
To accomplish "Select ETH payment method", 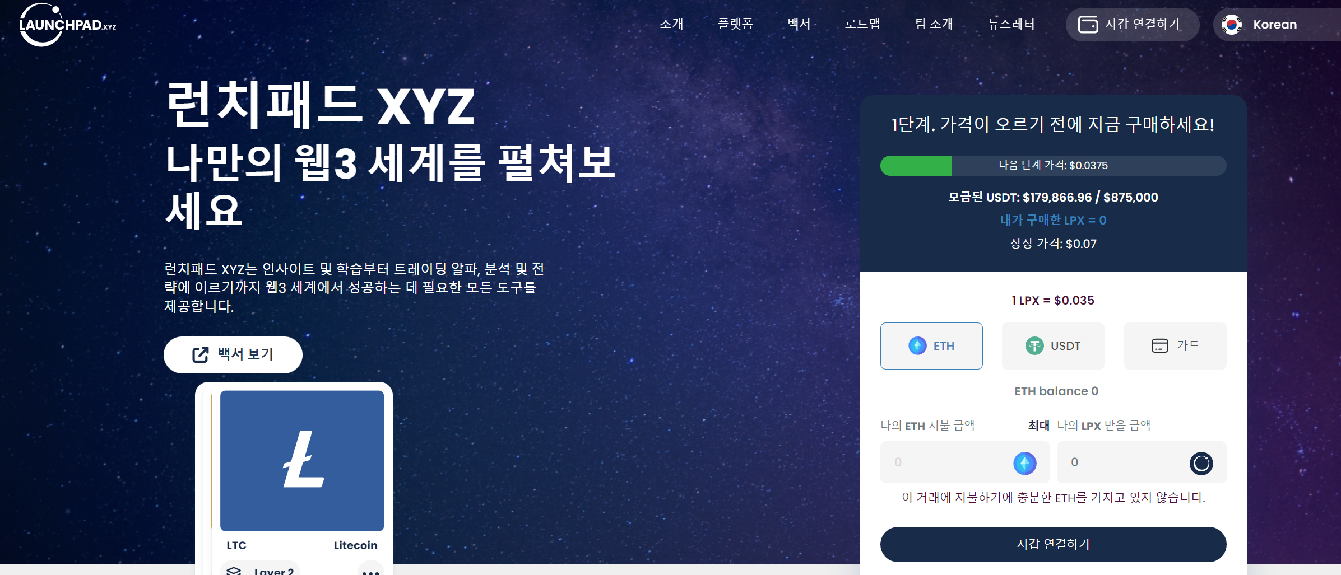I will [931, 345].
